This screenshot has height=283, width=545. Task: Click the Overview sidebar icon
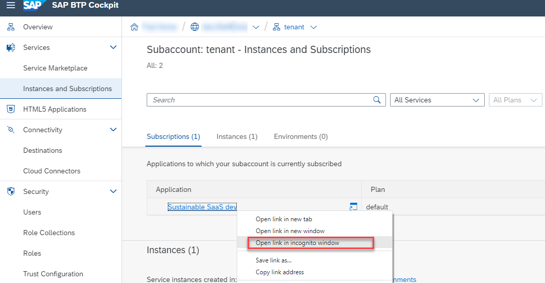coord(11,27)
